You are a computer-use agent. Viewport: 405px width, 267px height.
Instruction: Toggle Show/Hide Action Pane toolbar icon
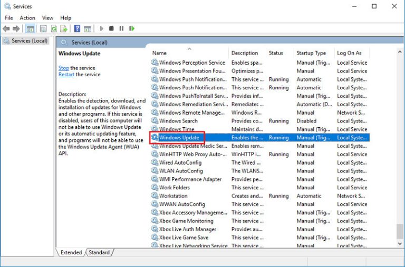tap(88, 28)
